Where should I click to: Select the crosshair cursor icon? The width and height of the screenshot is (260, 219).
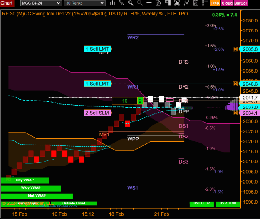point(149,3)
